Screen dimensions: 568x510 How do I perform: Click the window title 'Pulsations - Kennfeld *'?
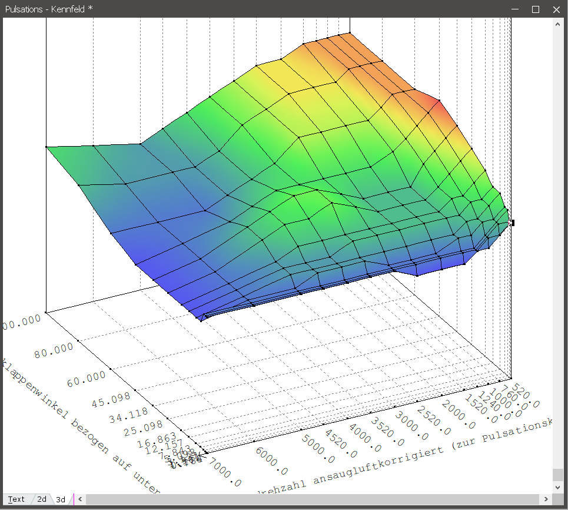click(49, 9)
